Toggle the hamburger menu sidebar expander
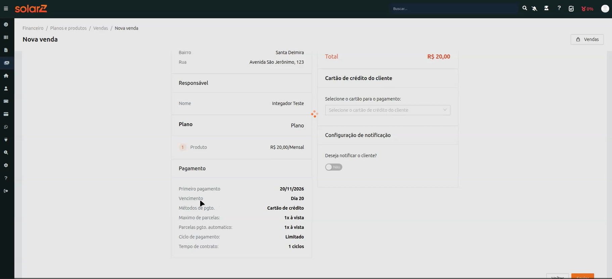612x279 pixels. [6, 9]
